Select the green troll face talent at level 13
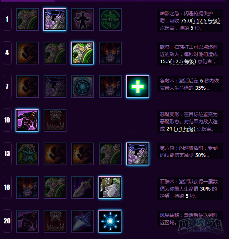This screenshot has width=229, height=239. [28, 154]
